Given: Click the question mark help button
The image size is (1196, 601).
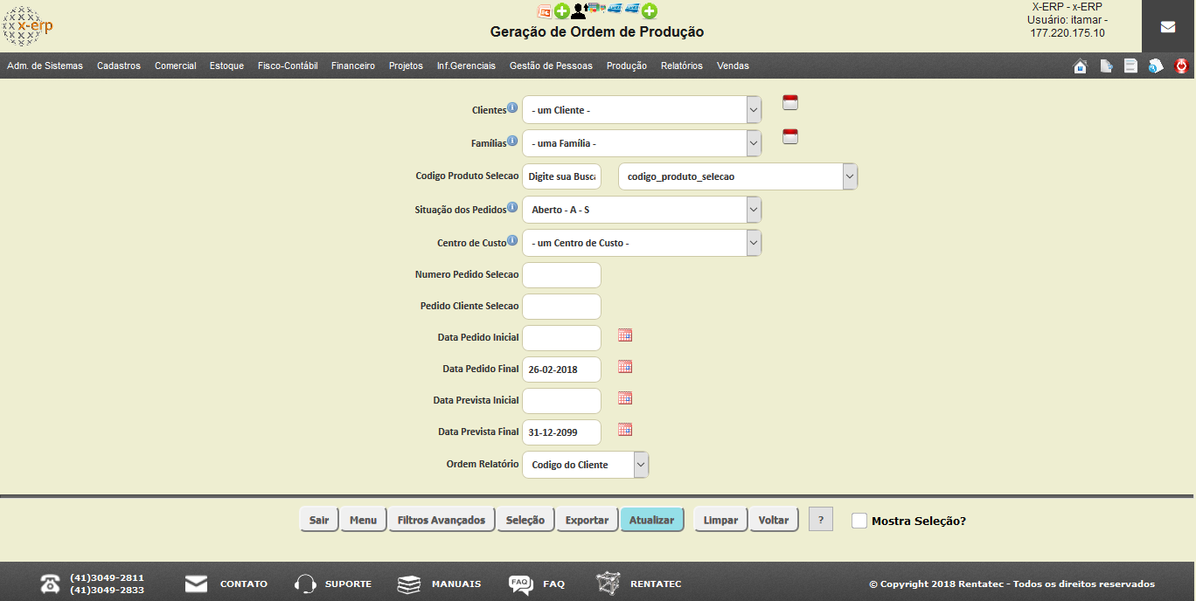Looking at the screenshot, I should pyautogui.click(x=821, y=520).
